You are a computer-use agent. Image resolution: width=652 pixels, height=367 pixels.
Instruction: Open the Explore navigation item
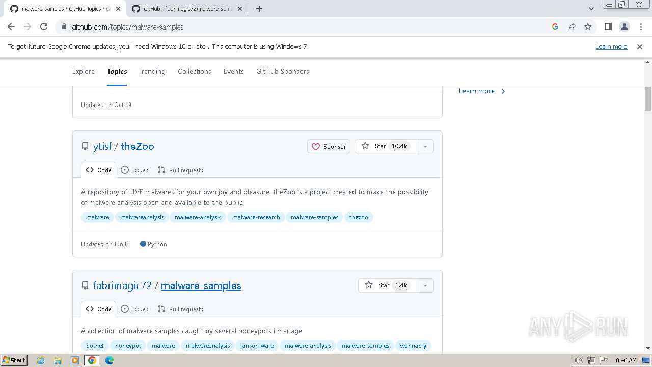pos(84,71)
